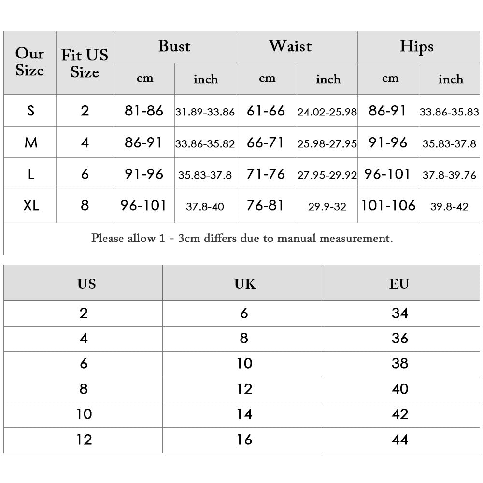This screenshot has height=483, width=483.
Task: Click the US header in conversion table
Action: point(86,284)
